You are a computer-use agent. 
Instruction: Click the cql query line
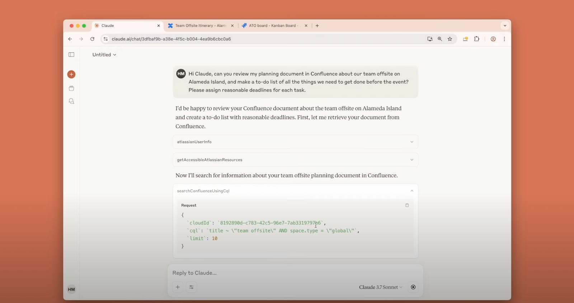click(x=273, y=231)
